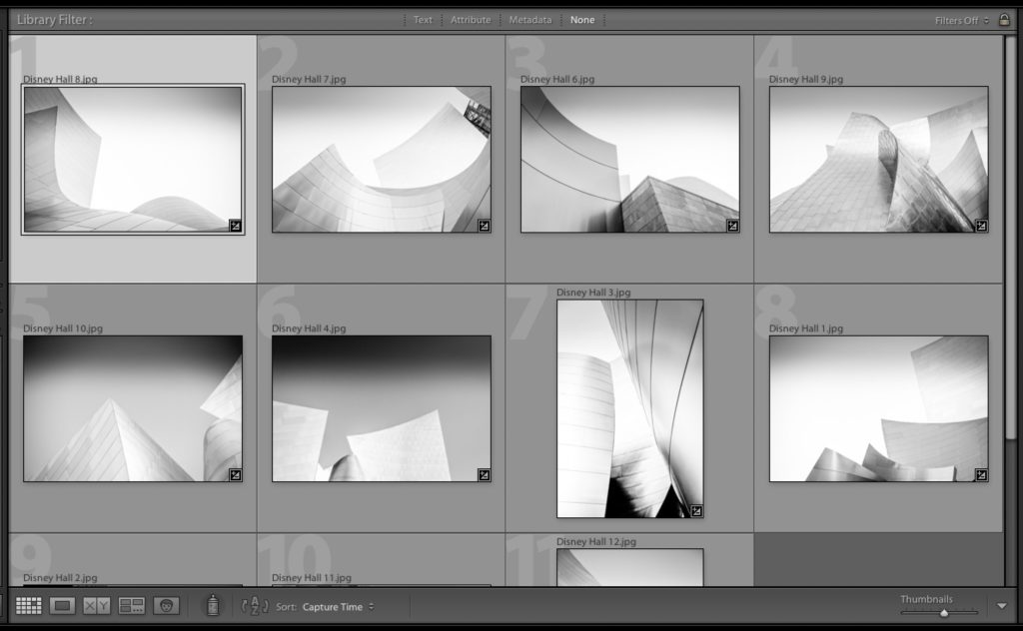This screenshot has width=1023, height=631.
Task: Click the develop adjustments badge on Disney Hall 7
Action: (x=485, y=227)
